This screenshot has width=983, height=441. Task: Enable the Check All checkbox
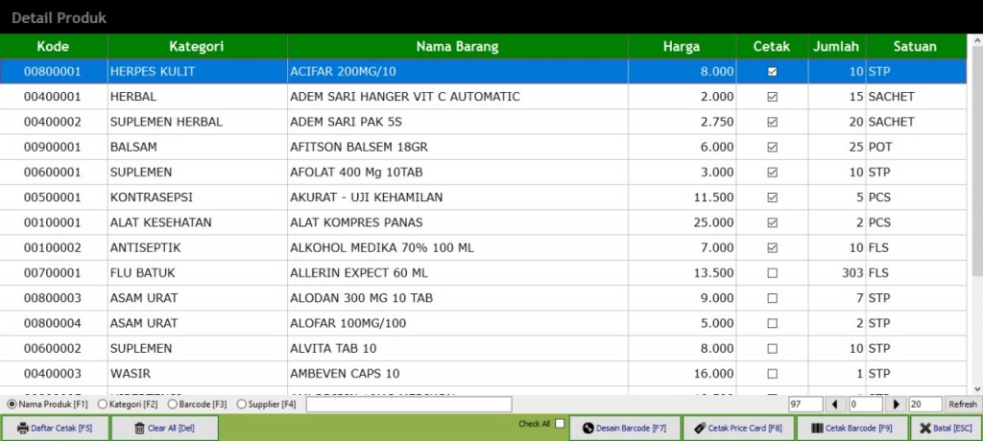[560, 424]
